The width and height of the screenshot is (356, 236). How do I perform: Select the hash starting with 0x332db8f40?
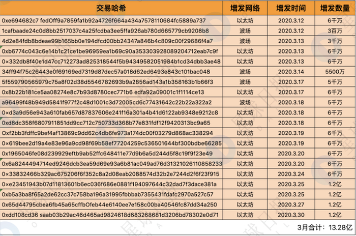111,62
